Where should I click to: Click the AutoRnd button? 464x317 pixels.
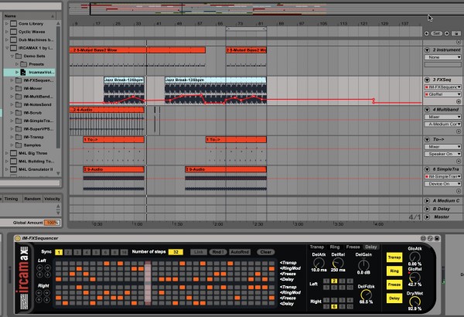(240, 252)
